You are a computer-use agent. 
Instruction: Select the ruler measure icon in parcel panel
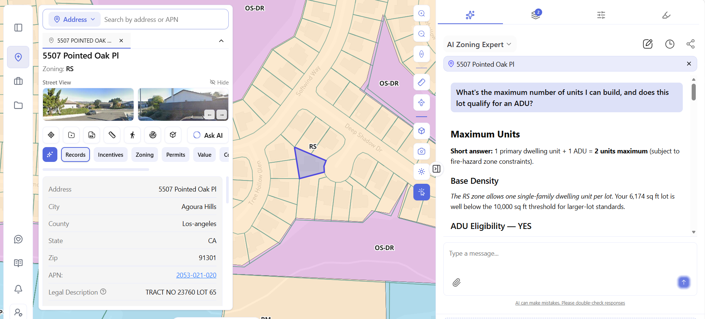pos(112,135)
